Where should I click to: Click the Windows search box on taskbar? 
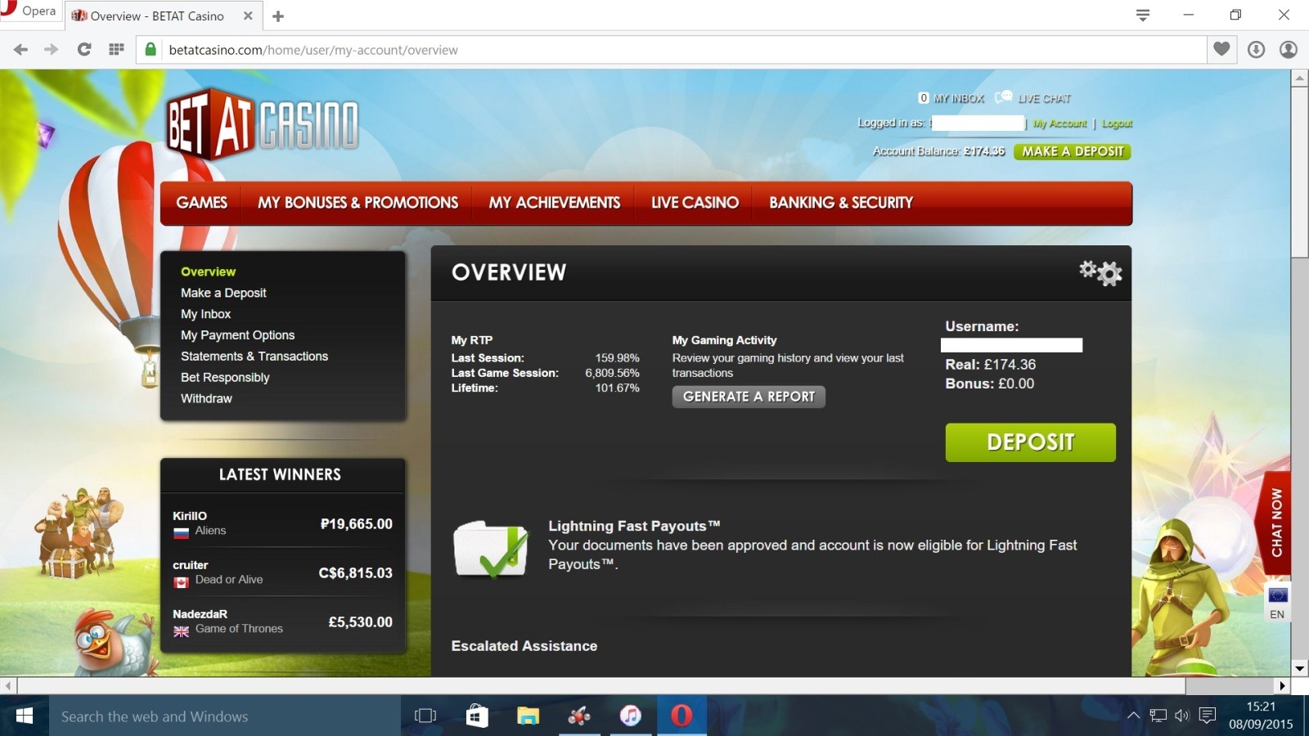(225, 716)
